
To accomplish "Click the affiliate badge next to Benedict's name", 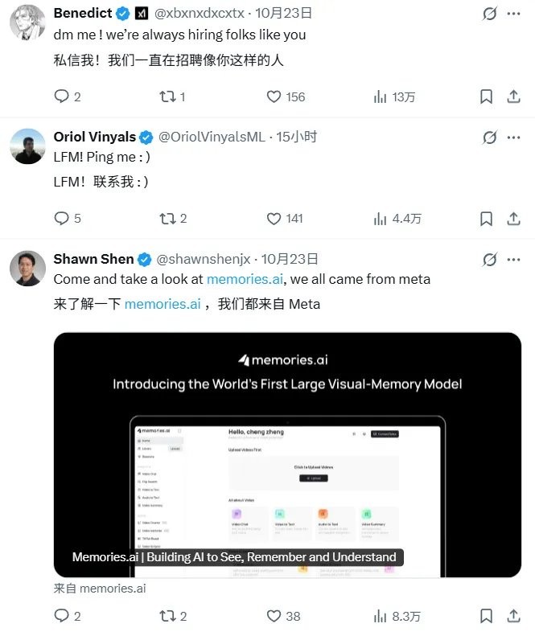I will point(141,14).
